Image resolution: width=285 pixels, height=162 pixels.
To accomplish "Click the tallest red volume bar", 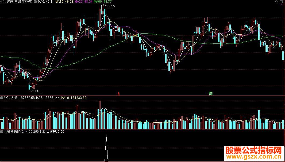I will pos(100,115).
